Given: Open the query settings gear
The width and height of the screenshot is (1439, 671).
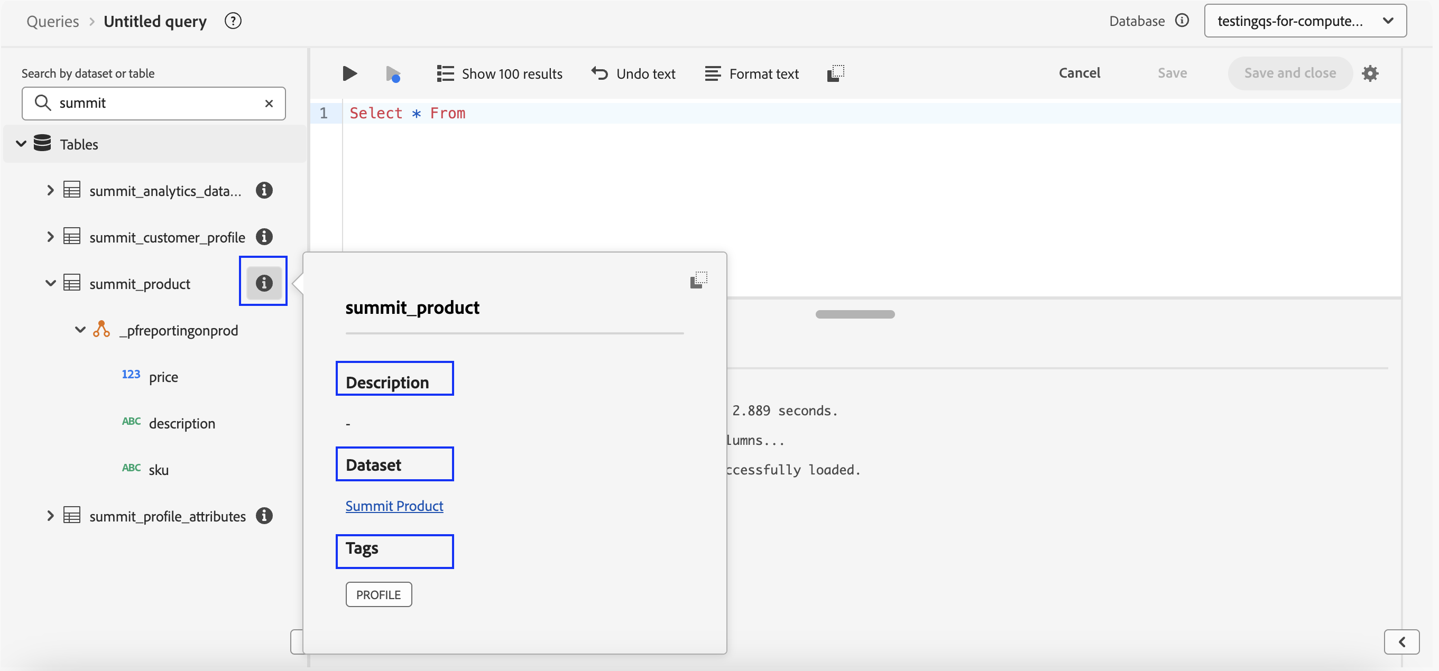Looking at the screenshot, I should pyautogui.click(x=1371, y=73).
